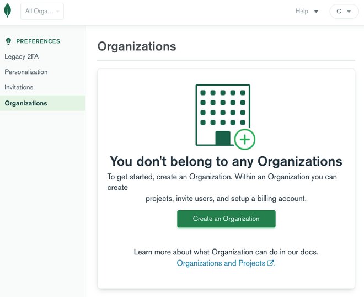Screen dimensions: 364x297
Task: Click the "You don't belong to any Organizations" heading
Action: click(226, 161)
